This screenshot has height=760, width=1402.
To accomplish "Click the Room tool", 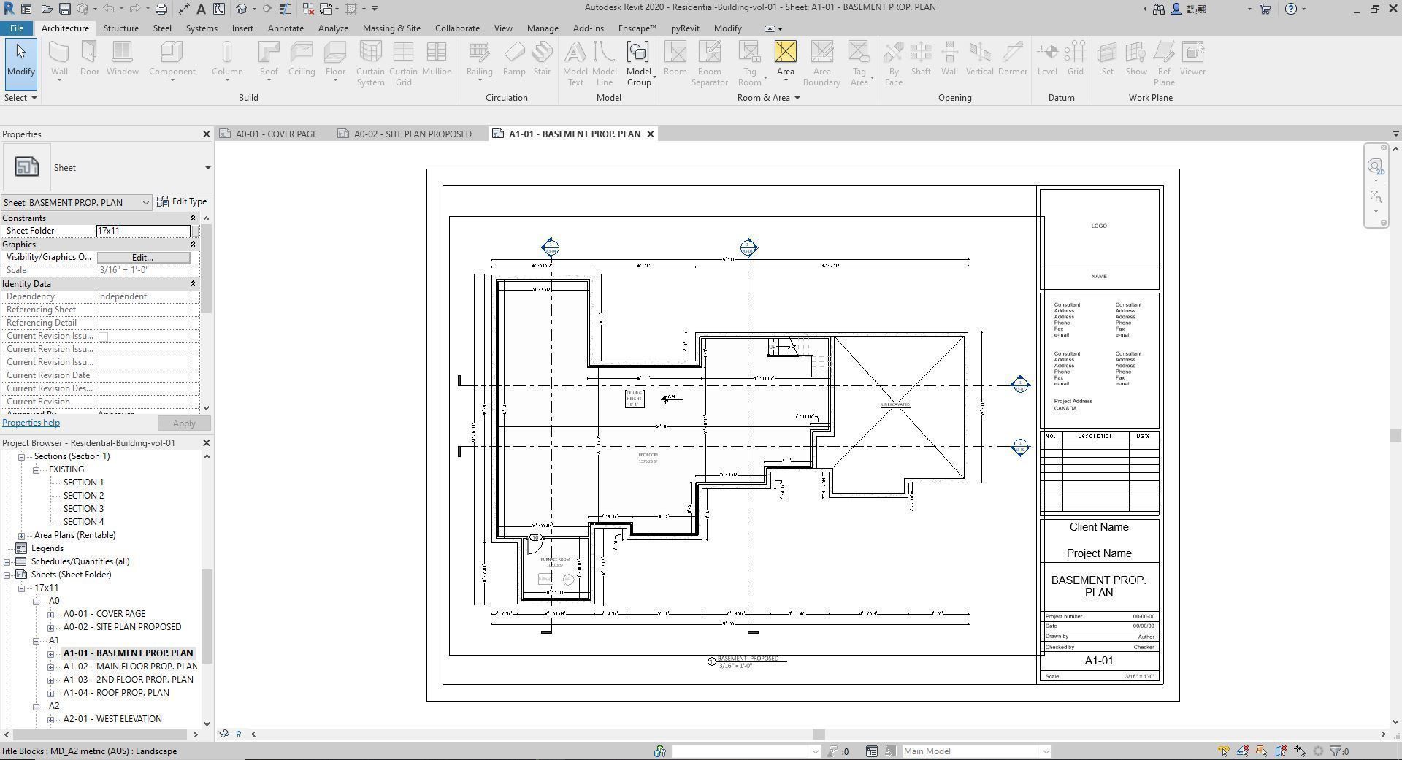I will tap(675, 59).
